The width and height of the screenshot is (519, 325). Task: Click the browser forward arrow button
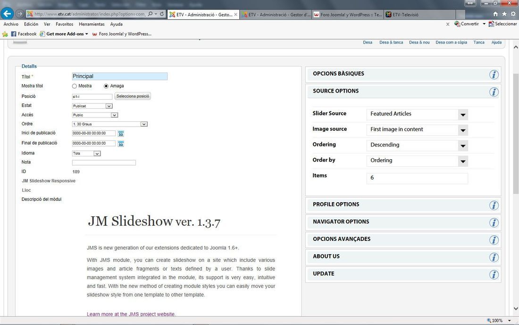tap(20, 14)
